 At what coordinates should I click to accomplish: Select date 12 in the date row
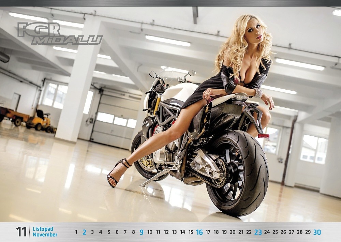[166, 232]
